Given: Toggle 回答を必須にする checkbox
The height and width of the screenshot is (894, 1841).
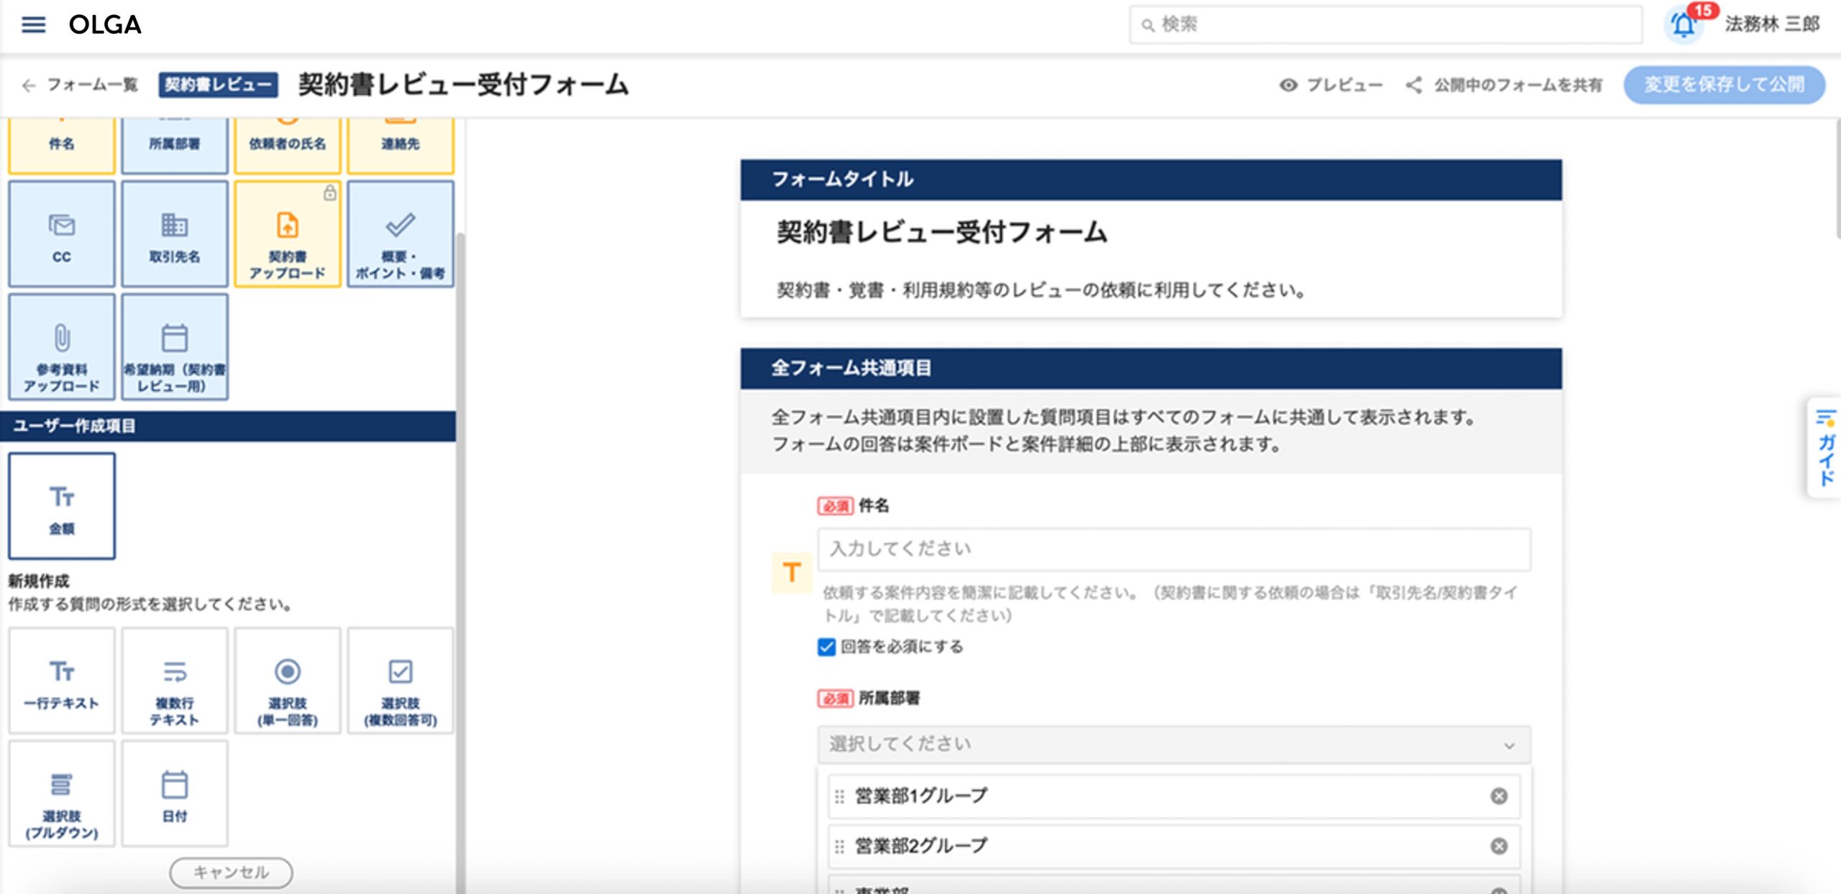Looking at the screenshot, I should pyautogui.click(x=826, y=647).
